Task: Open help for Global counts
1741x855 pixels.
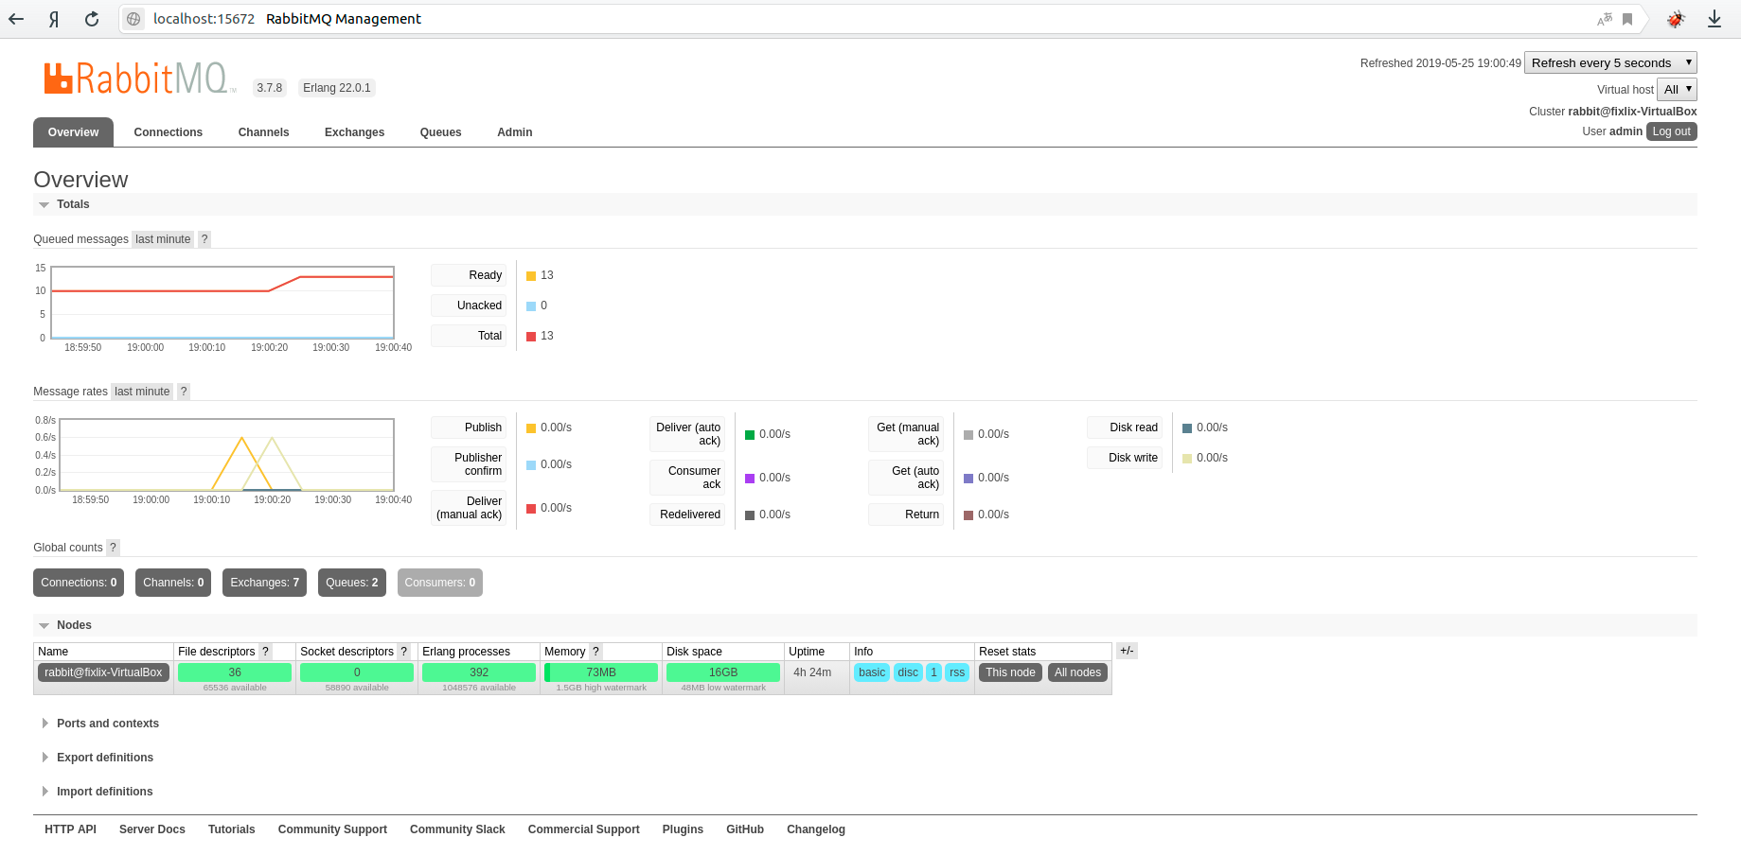Action: [x=113, y=548]
